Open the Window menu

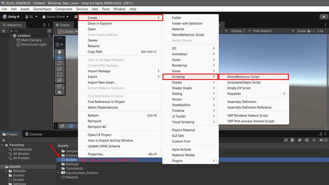tap(120, 9)
